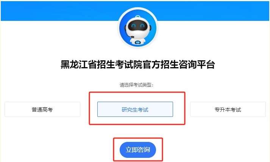Click the badge on the robot's chest

point(137,42)
